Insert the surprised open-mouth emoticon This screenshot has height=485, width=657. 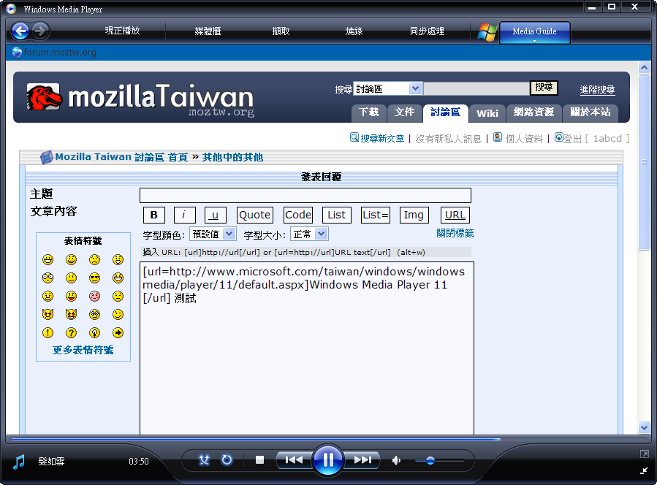coord(118,260)
